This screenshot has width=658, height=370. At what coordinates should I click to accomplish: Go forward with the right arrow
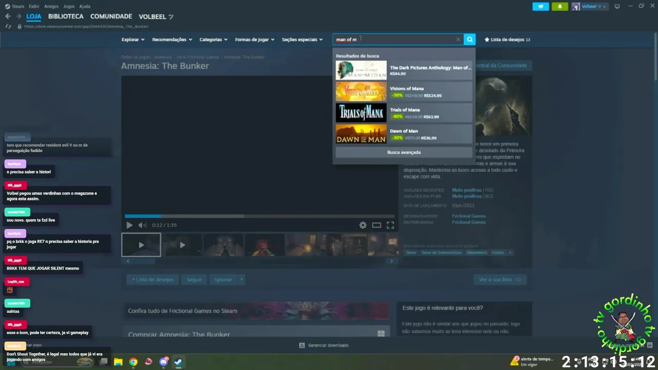19,16
